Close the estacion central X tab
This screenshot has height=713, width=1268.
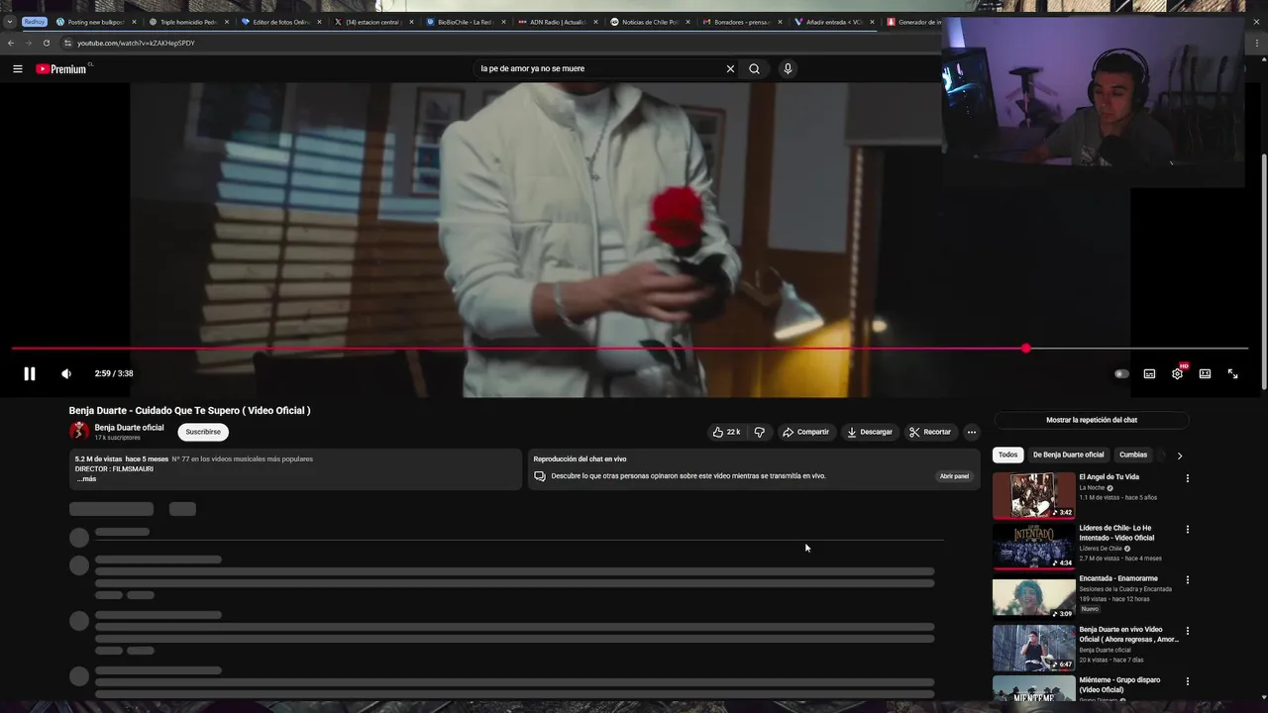pos(412,22)
